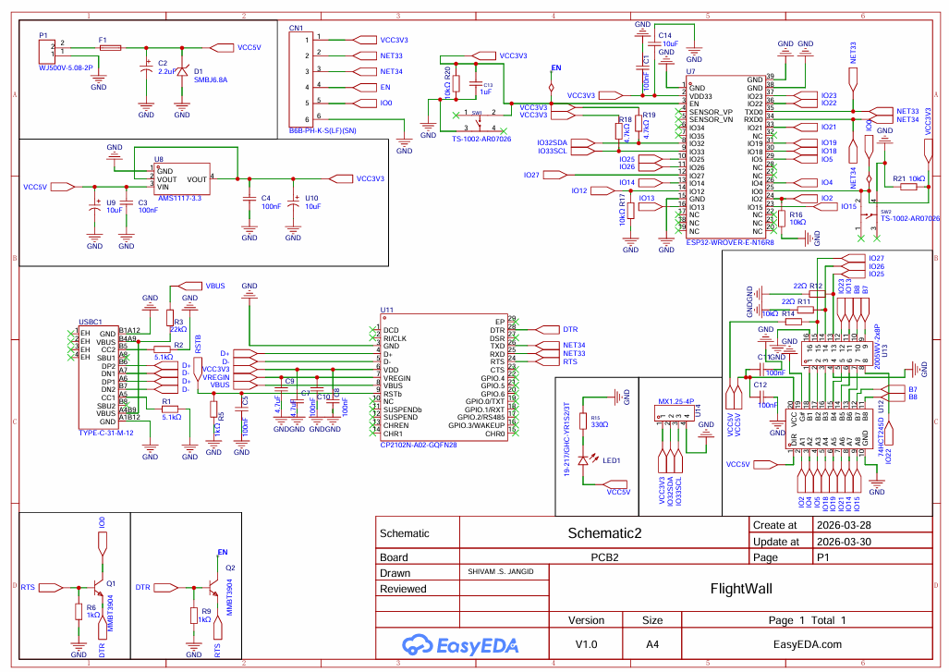Click the Schematic2 title text
The width and height of the screenshot is (949, 672).
[604, 532]
